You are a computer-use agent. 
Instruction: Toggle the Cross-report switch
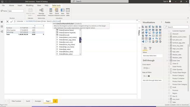(148, 68)
